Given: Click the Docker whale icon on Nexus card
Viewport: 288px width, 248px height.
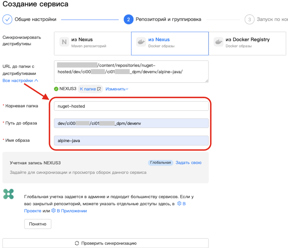Looking at the screenshot, I should click(x=141, y=42).
